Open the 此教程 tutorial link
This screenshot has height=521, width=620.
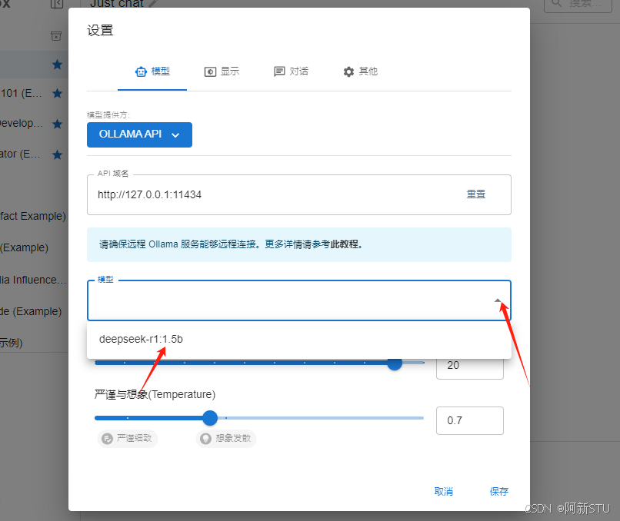(345, 244)
